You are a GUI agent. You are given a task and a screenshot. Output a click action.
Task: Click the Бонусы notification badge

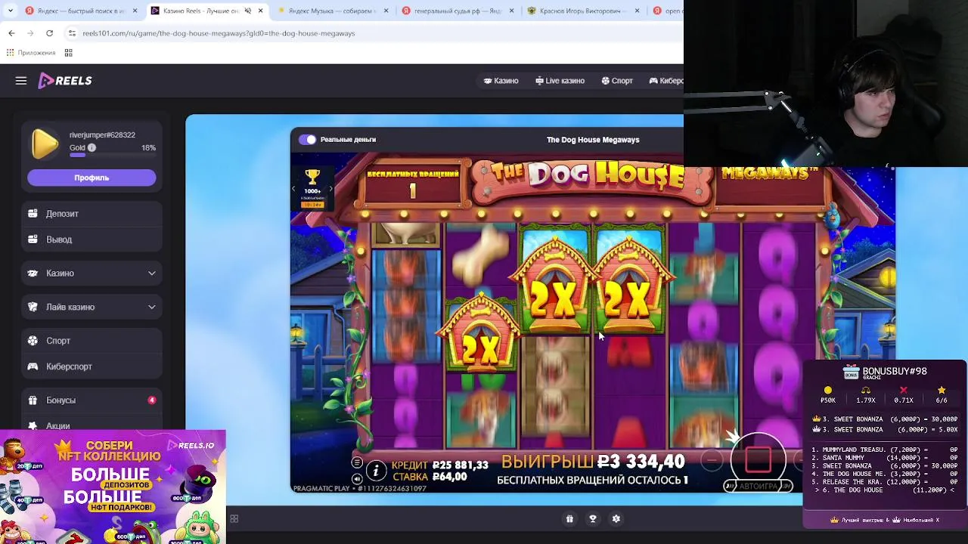(x=152, y=400)
